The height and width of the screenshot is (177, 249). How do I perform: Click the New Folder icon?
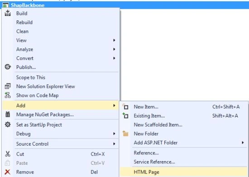pos(125,133)
